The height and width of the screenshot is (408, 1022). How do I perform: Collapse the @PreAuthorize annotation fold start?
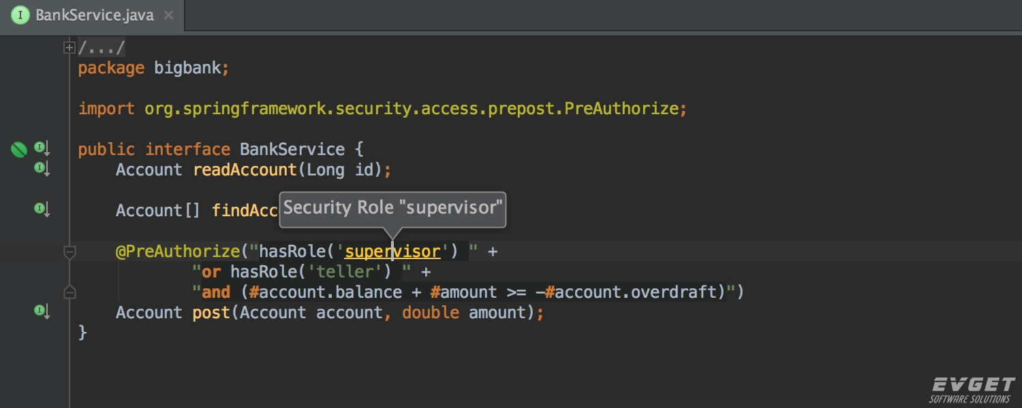(x=69, y=252)
